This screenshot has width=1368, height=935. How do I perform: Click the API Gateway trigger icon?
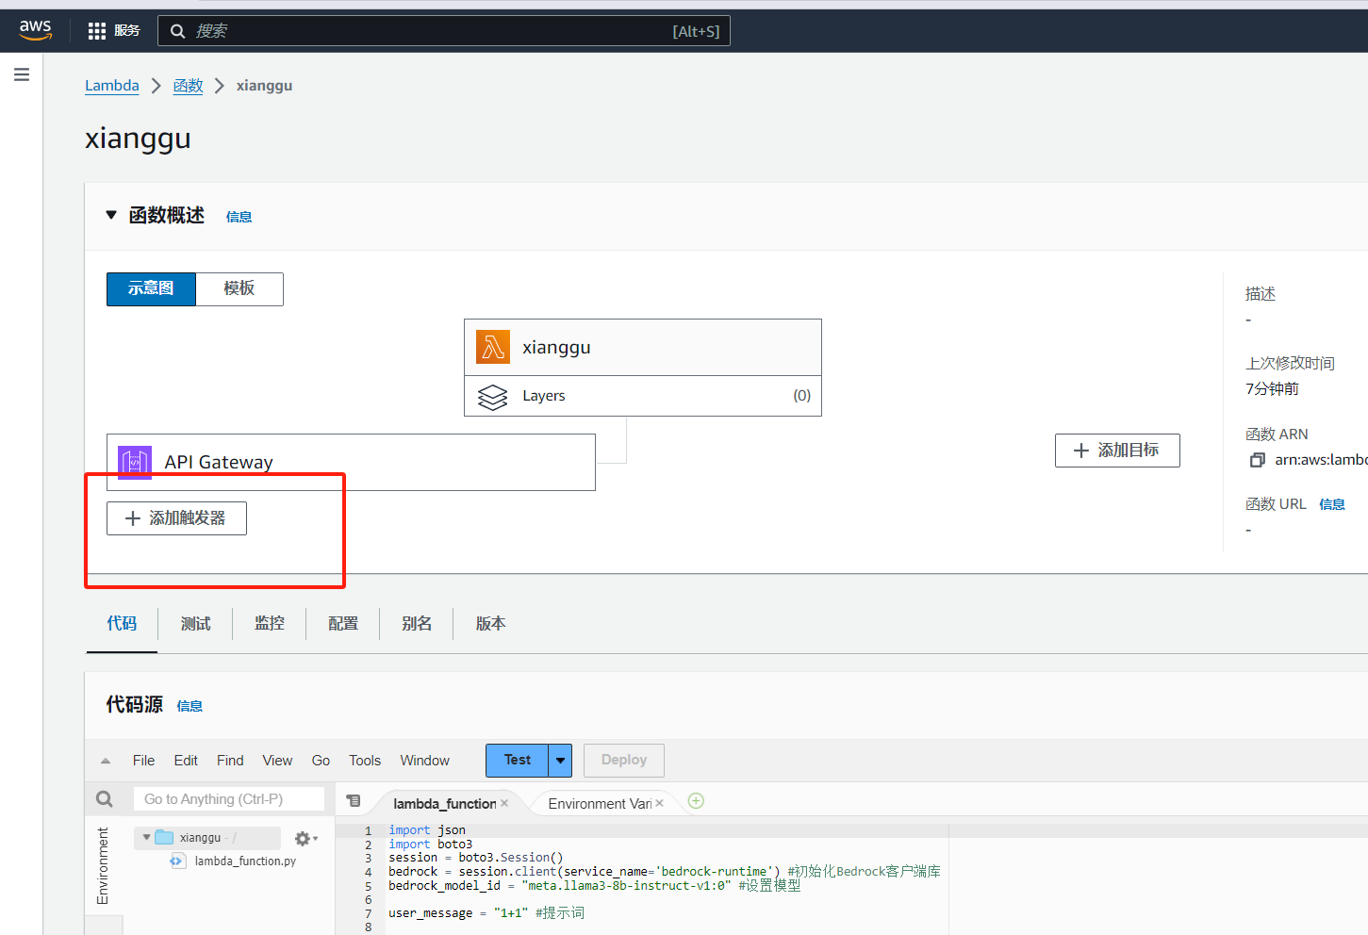135,463
